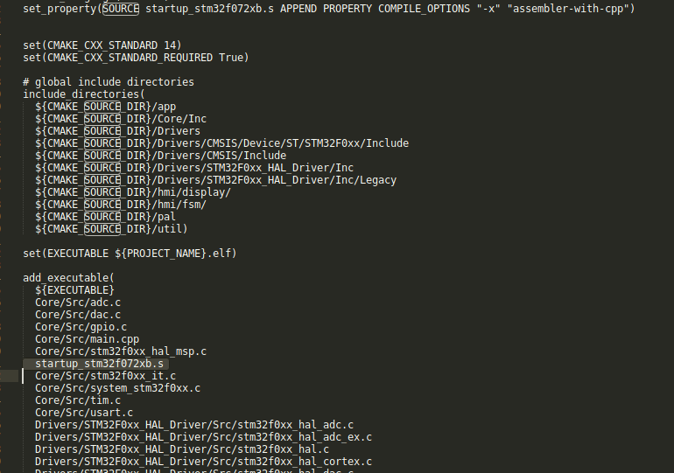674x473 pixels.
Task: Click the add_executable( line
Action: [68, 278]
